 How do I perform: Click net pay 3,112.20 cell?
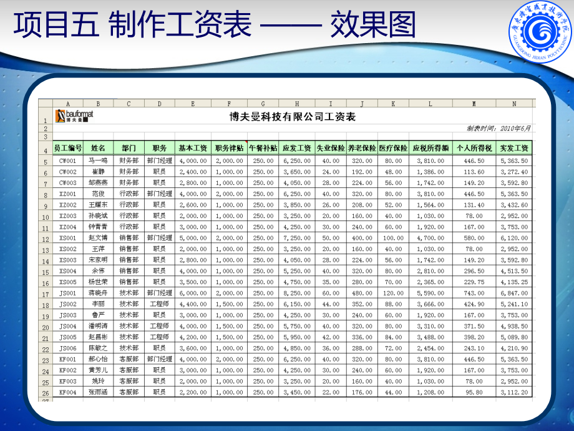514,392
